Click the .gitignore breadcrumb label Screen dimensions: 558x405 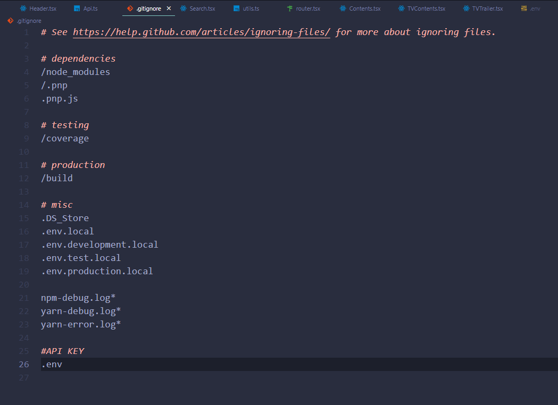pos(29,21)
